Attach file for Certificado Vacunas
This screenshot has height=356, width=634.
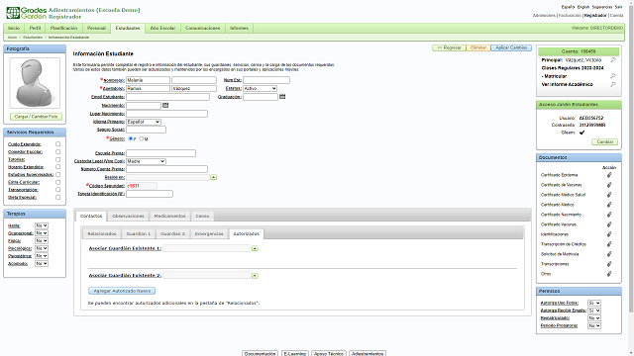tap(609, 224)
